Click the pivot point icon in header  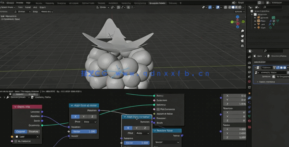coord(113,7)
